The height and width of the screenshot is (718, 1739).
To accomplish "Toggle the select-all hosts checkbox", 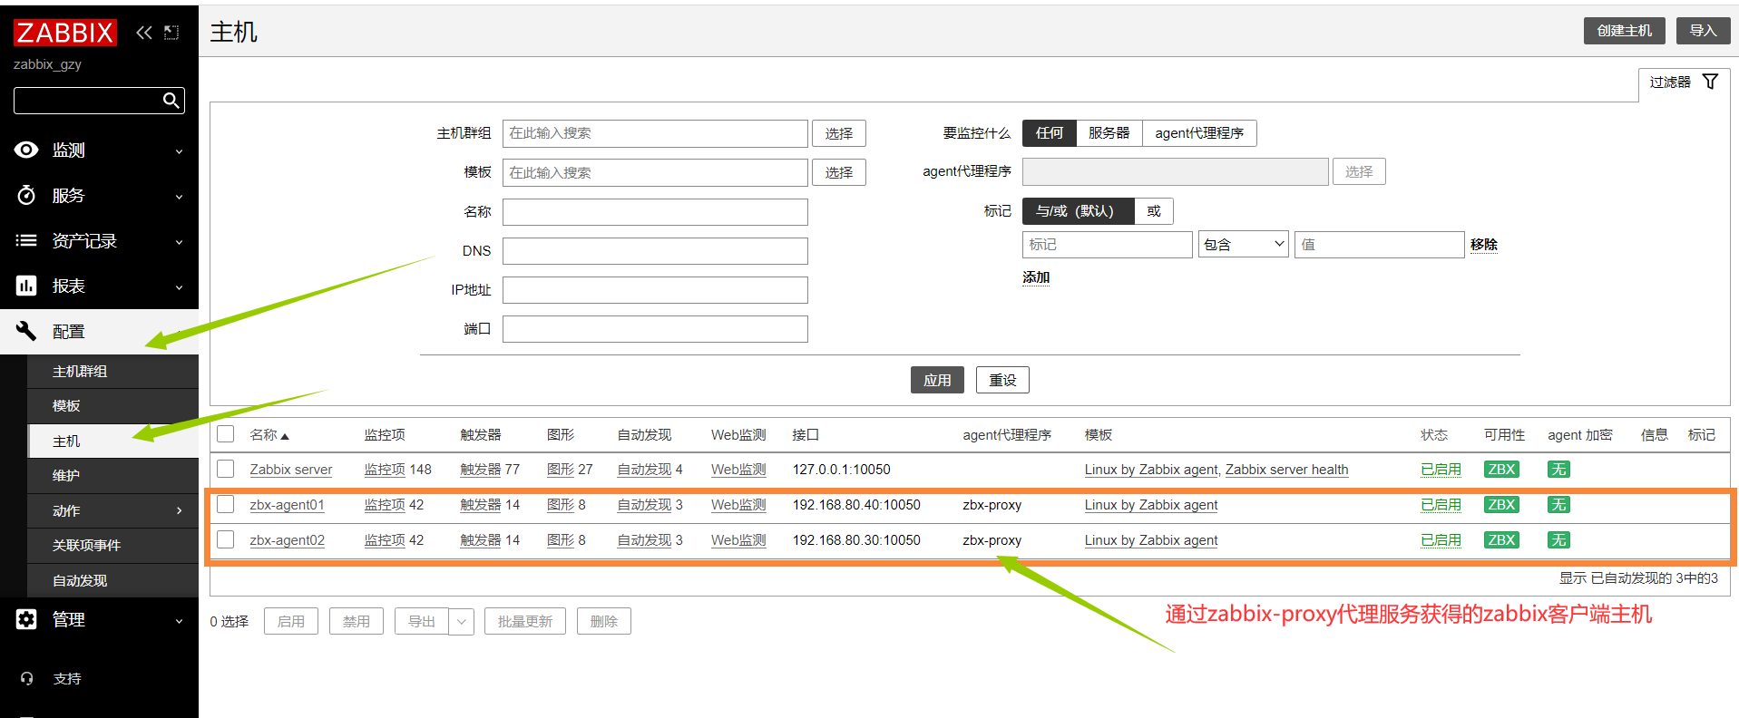I will click(x=226, y=434).
